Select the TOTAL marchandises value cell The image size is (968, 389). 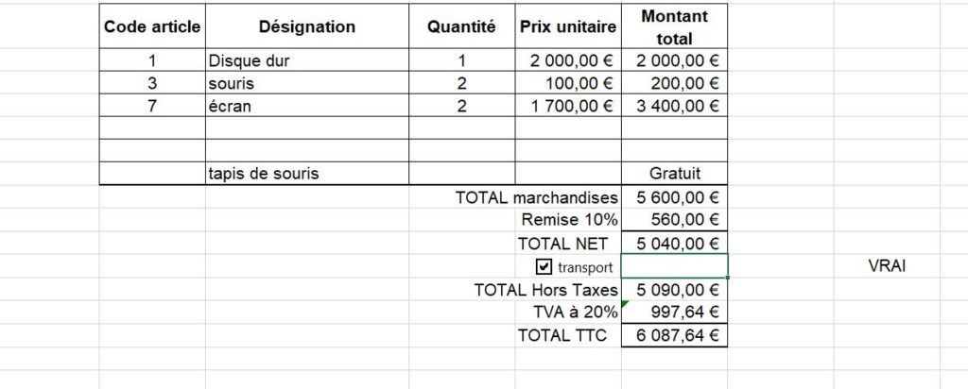pos(674,197)
